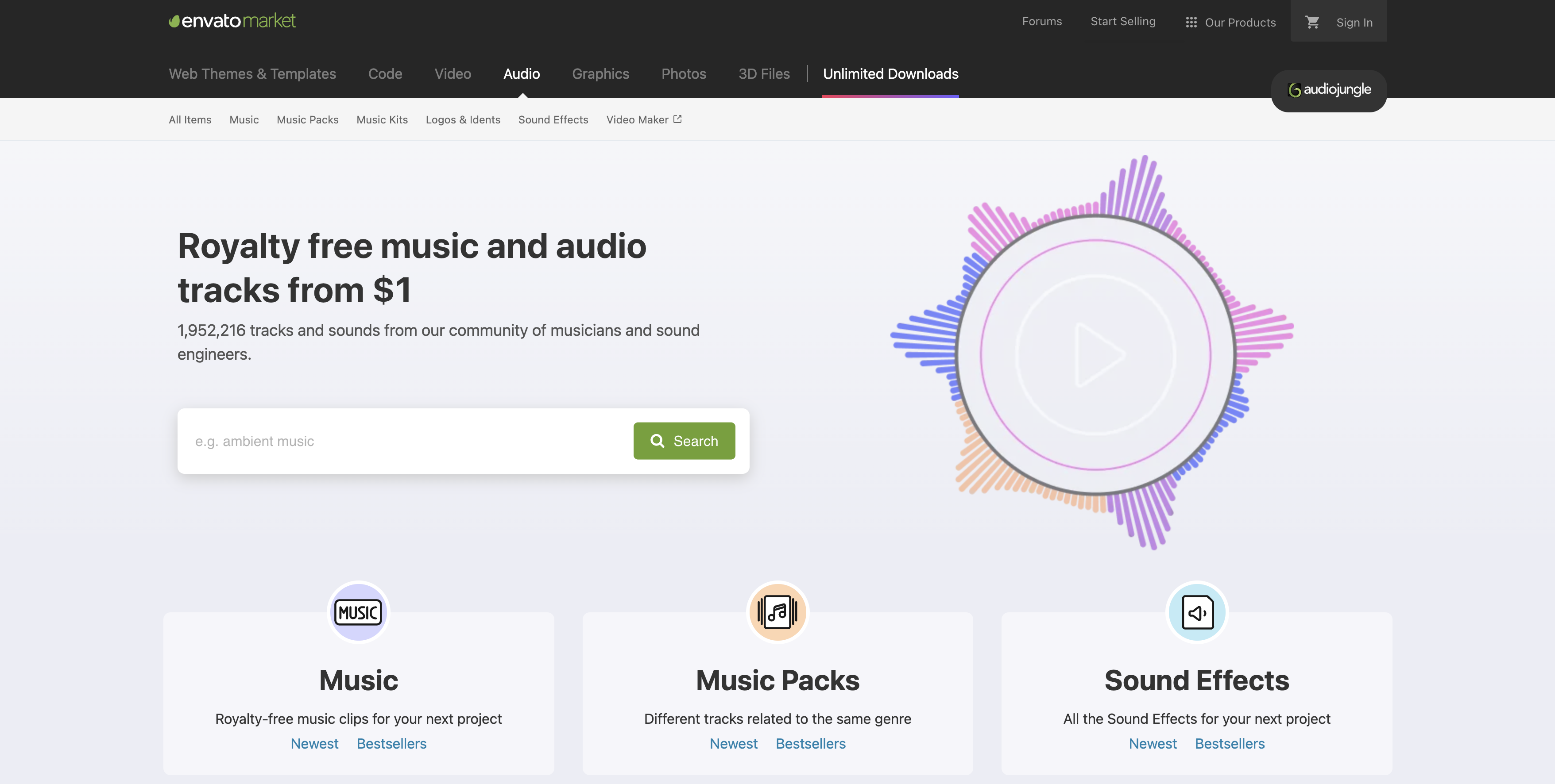
Task: Select the Web Themes & Templates tab
Action: click(x=252, y=74)
